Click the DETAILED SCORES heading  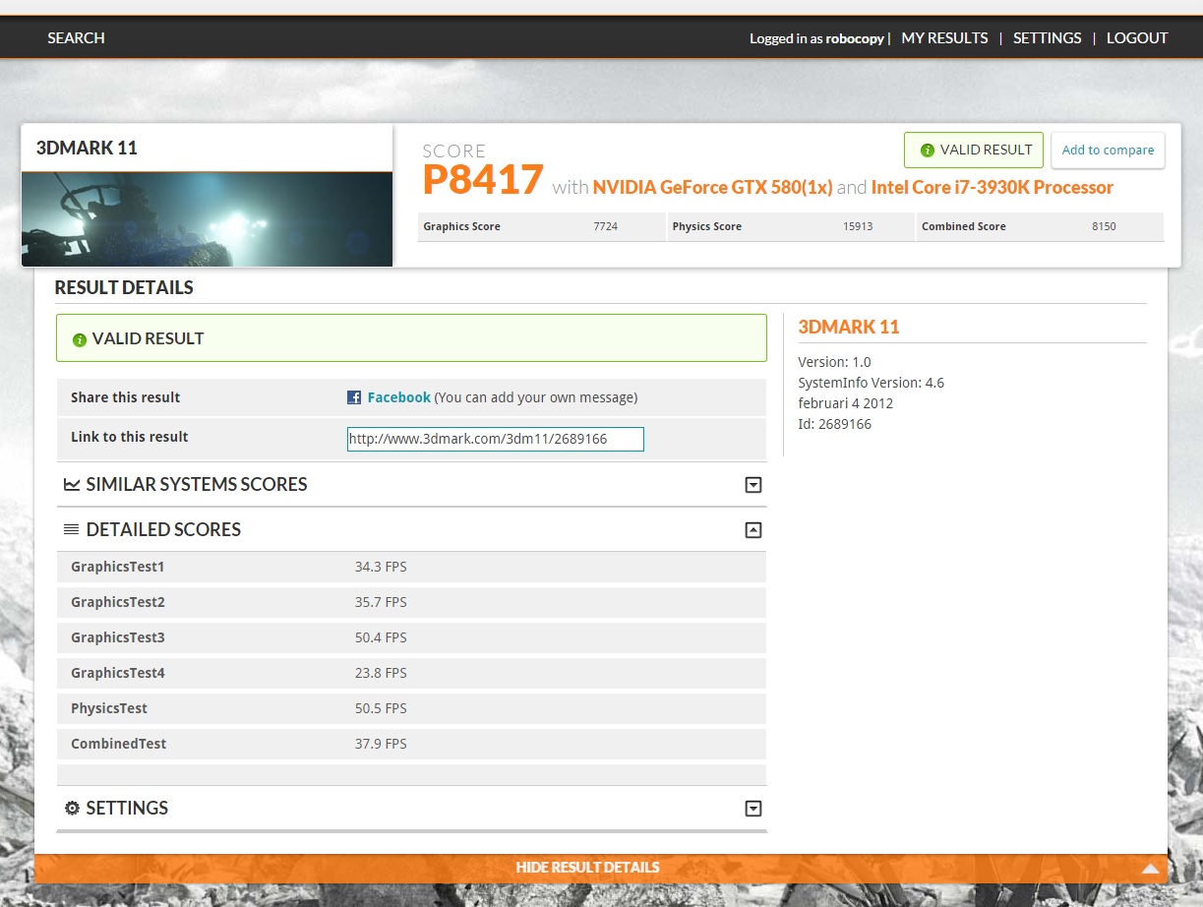[x=163, y=529]
